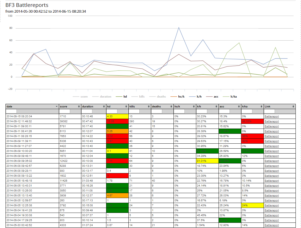Click orange kd cell 5.25
The height and width of the screenshot is (228, 301).
click(117, 131)
